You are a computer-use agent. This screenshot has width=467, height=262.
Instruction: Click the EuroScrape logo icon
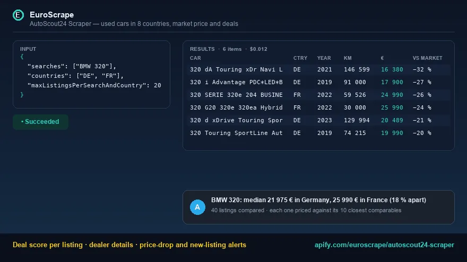coord(18,15)
